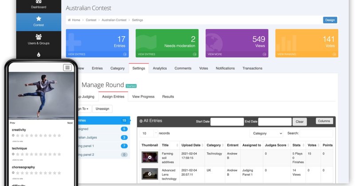Set creativity star rating on phone
This screenshot has height=186, width=355.
tap(38, 135)
